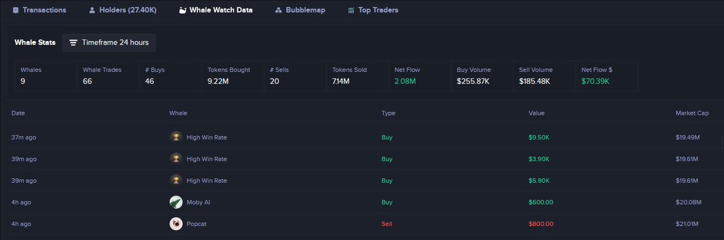Click the $20.08M market cap cell
Screen dimensions: 724x240
point(688,202)
